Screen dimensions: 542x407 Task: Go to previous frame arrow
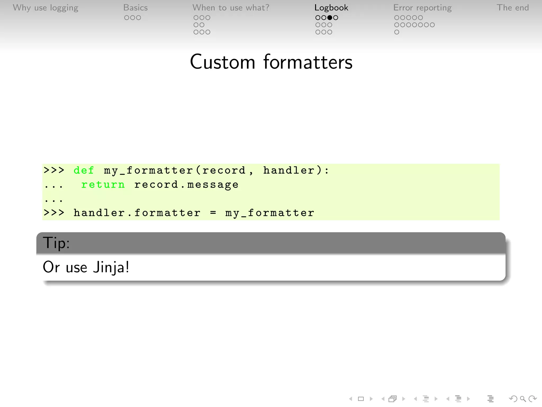383,399
